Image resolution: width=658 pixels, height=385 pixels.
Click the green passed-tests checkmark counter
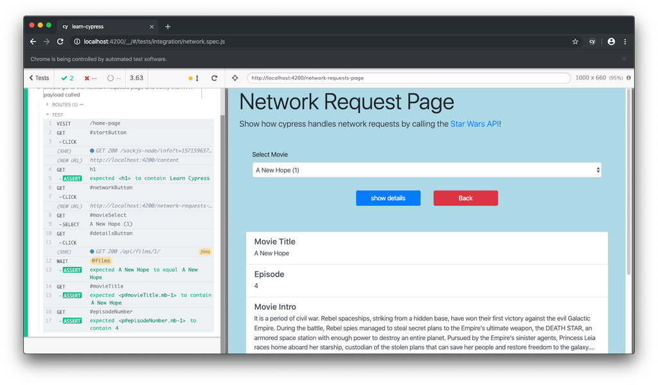pos(66,78)
